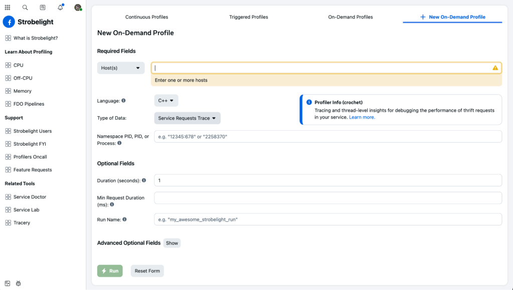Viewport: 513px width, 290px height.
Task: Click the user profile avatar
Action: tap(78, 8)
